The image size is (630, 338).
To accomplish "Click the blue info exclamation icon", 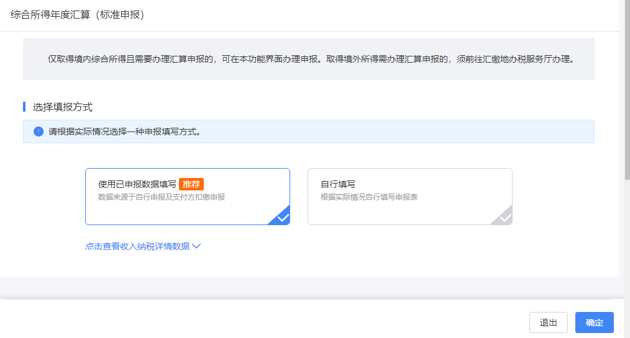I will point(39,131).
